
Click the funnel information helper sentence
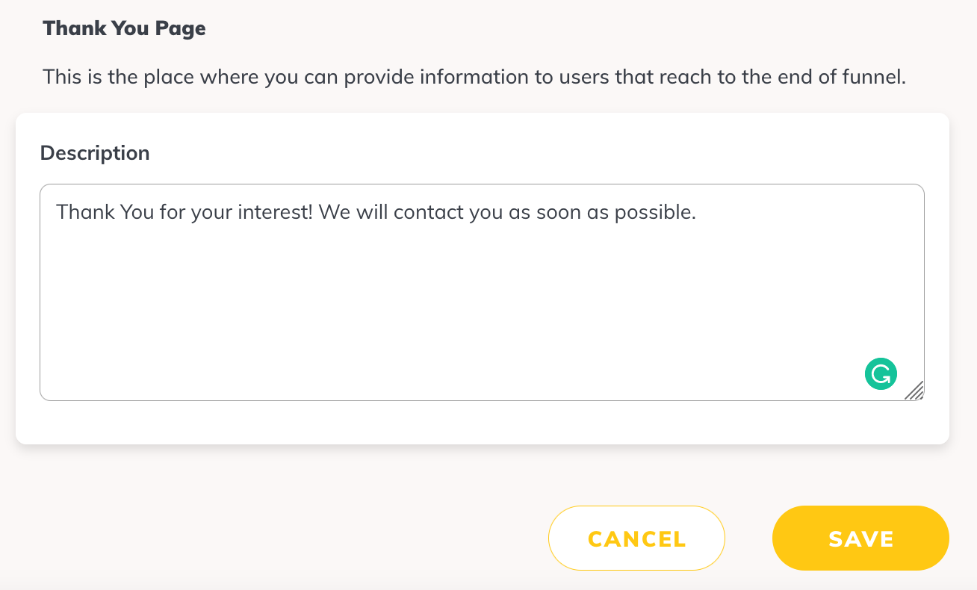pyautogui.click(x=474, y=77)
